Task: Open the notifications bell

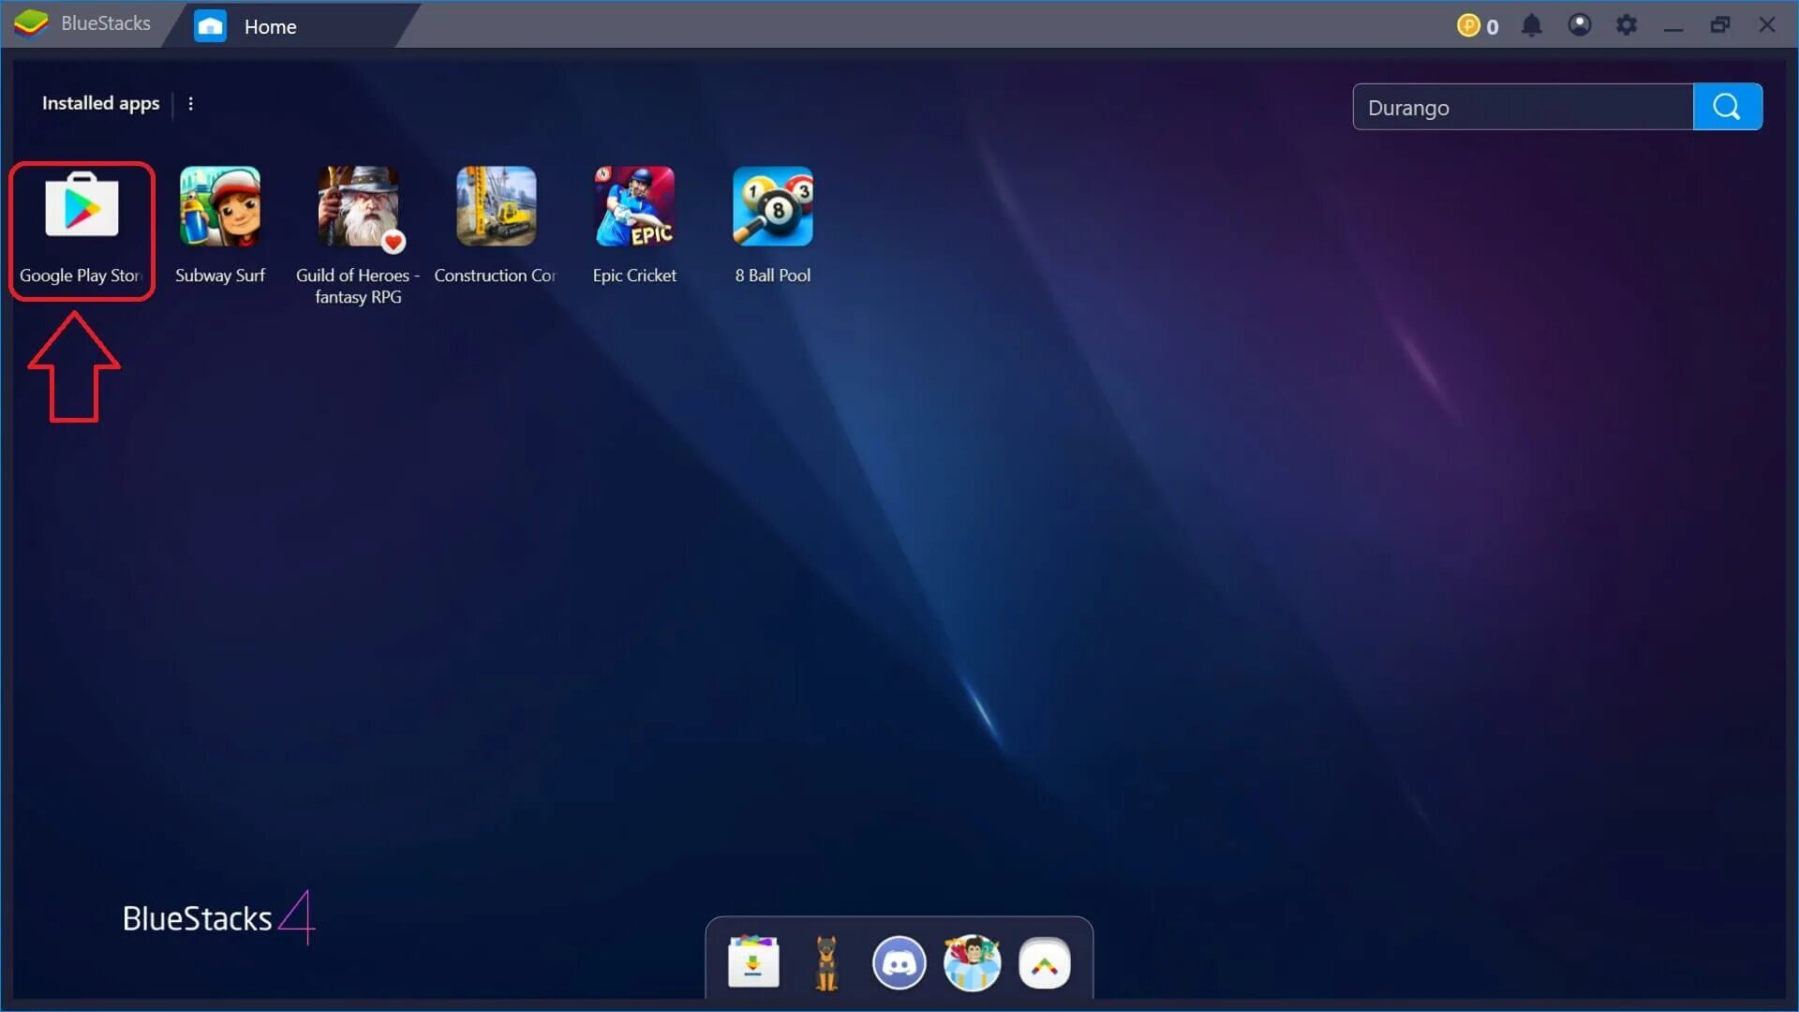Action: coord(1532,25)
